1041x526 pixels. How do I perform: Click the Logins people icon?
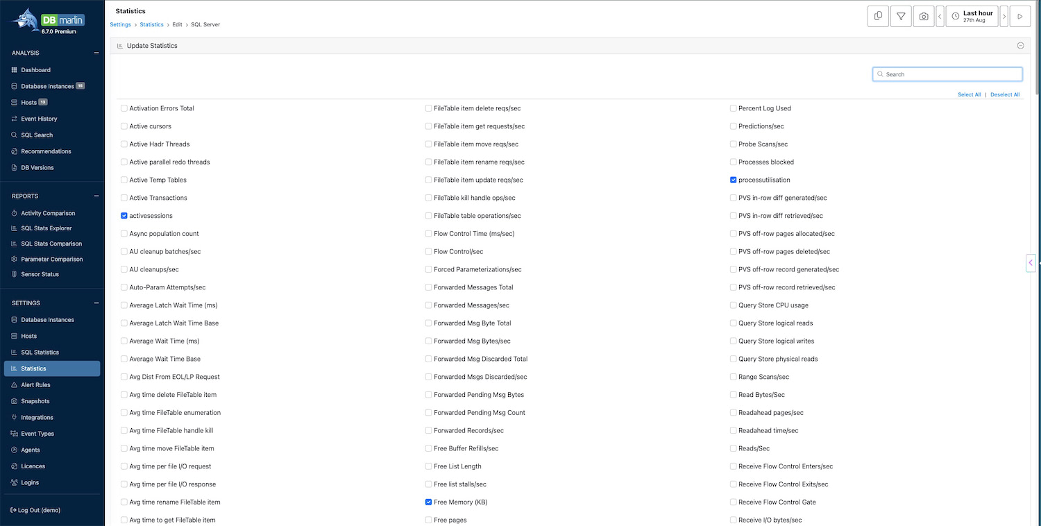[x=15, y=483]
